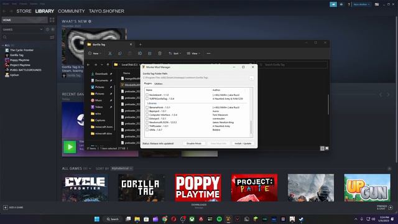Check the Utilla 1.6.7 checkbox

pyautogui.click(x=147, y=129)
